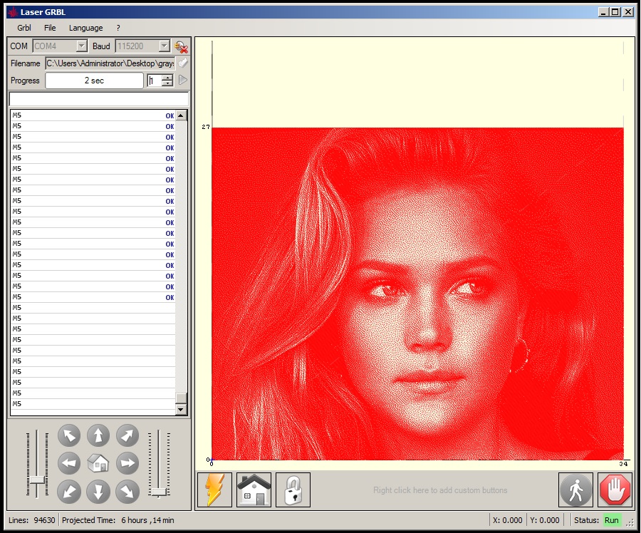This screenshot has width=641, height=533.
Task: Open the Language menu
Action: point(85,28)
